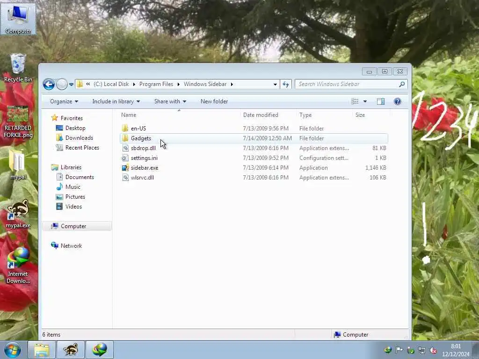Select the wlsrvc.dll file icon

(125, 177)
